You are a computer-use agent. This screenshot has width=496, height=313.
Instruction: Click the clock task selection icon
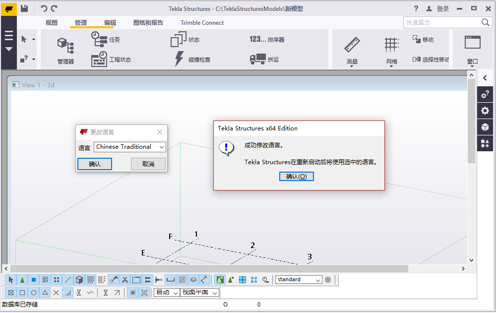pos(265,280)
